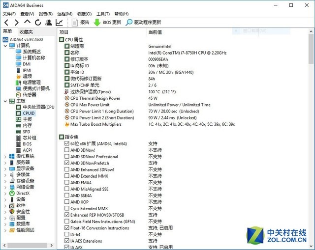Select 性能测试 benchmark icon item
Viewport: 315px width, 250px height.
tap(22, 230)
